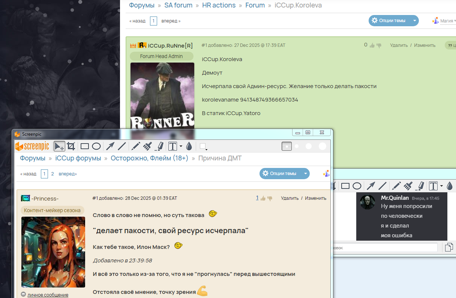Select the rectangle tool in back Screenpic window
The image size is (456, 298).
[345, 186]
